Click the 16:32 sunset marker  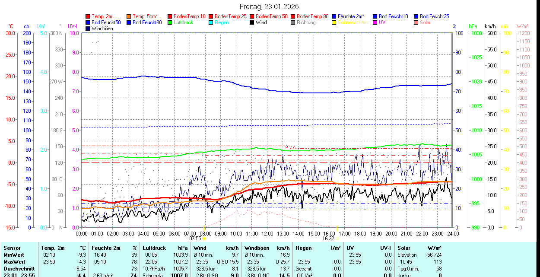(x=328, y=238)
